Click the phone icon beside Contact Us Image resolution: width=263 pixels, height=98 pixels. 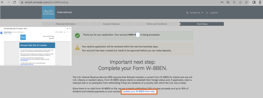[x=187, y=13]
